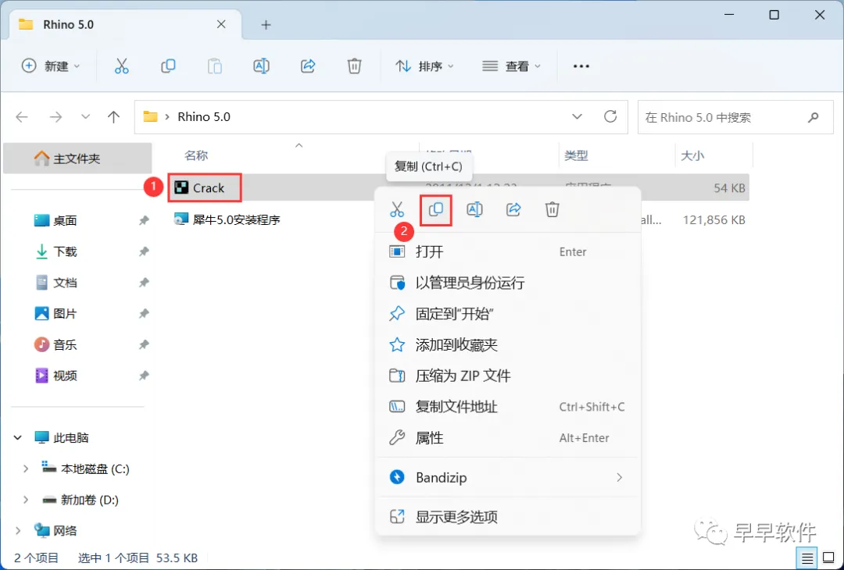
Task: Close the Rhino 5.0 tab
Action: pos(221,25)
